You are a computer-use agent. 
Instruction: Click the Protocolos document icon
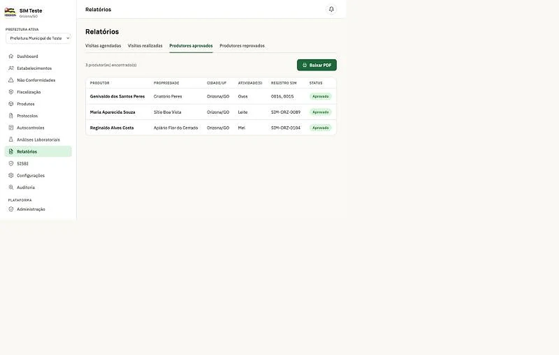(11, 116)
